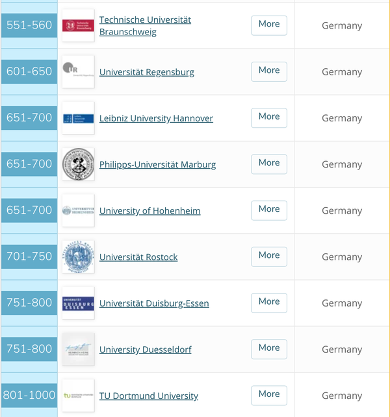This screenshot has width=390, height=417.
Task: Click the Leibniz University Hannover logo
Action: (x=78, y=118)
